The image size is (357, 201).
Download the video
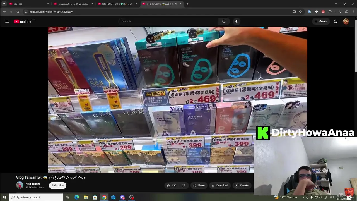tap(220, 185)
